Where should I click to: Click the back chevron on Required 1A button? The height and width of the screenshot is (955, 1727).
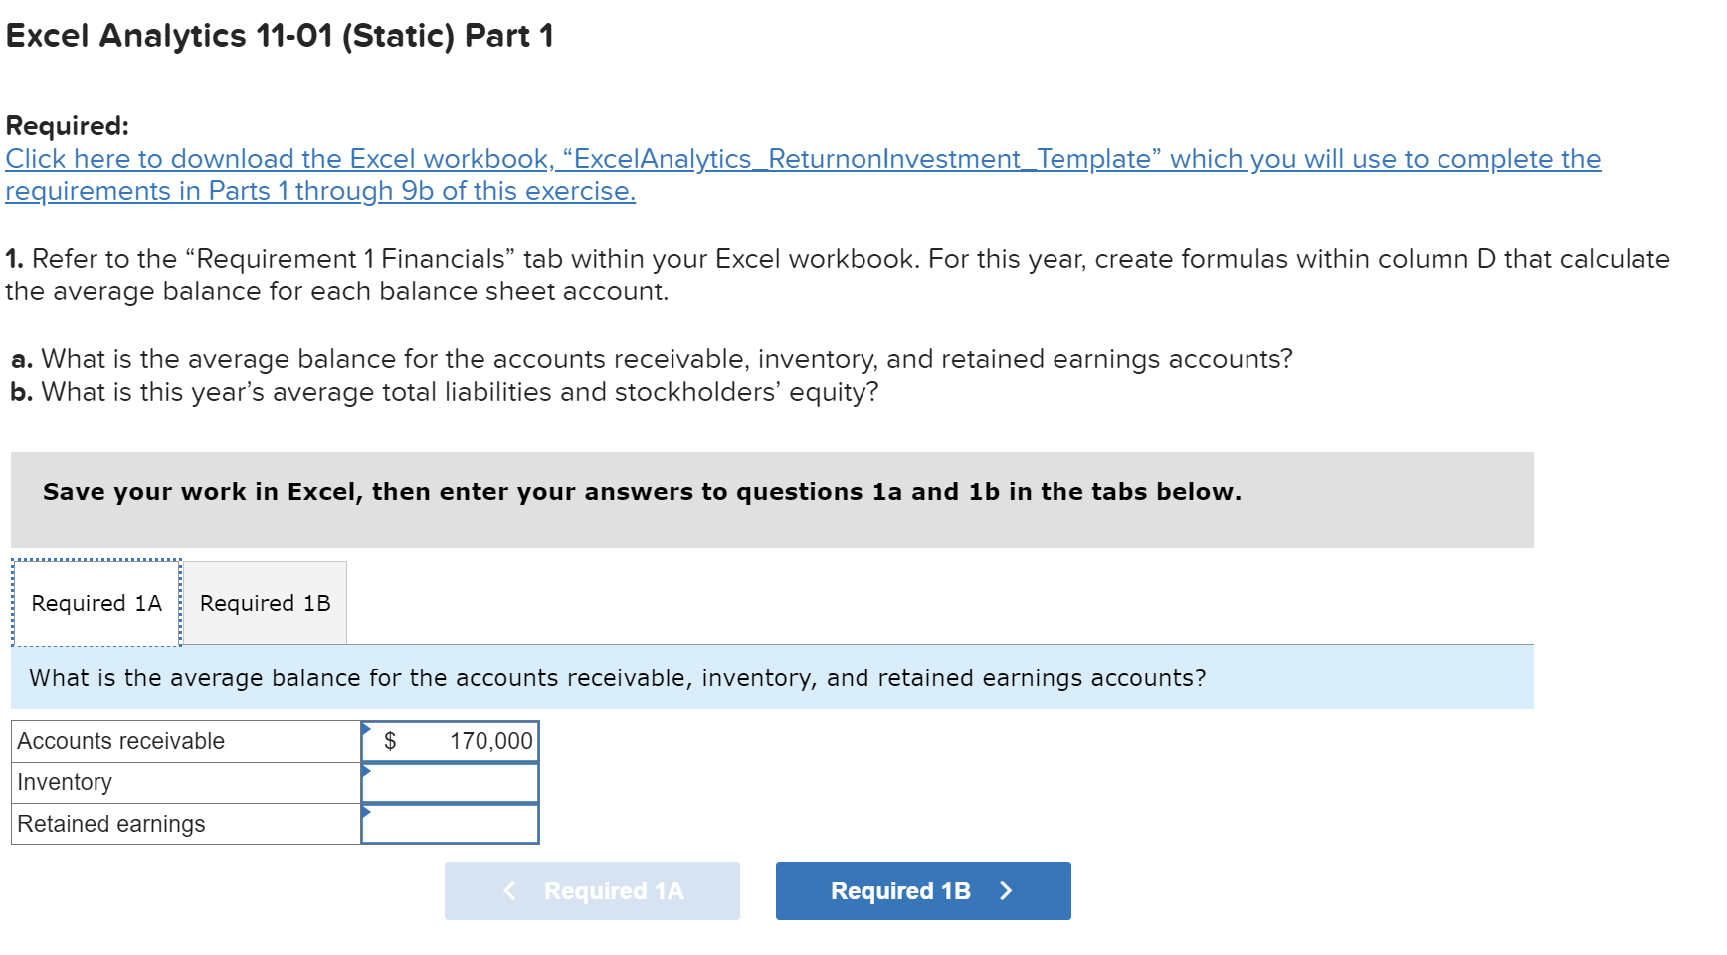(x=510, y=890)
